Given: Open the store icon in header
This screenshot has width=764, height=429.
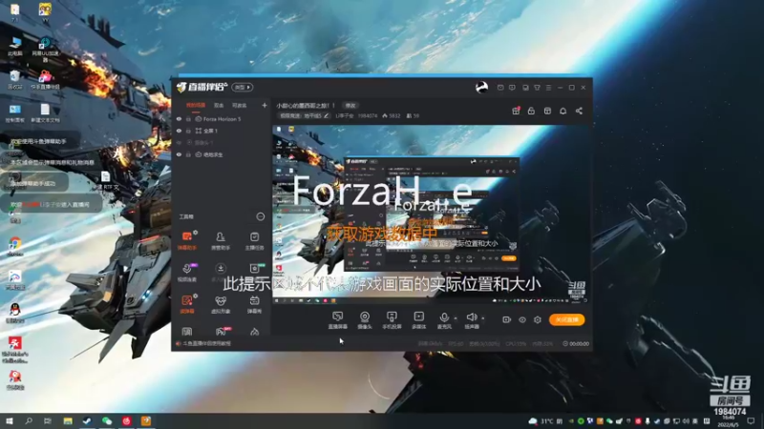Looking at the screenshot, I should [547, 111].
